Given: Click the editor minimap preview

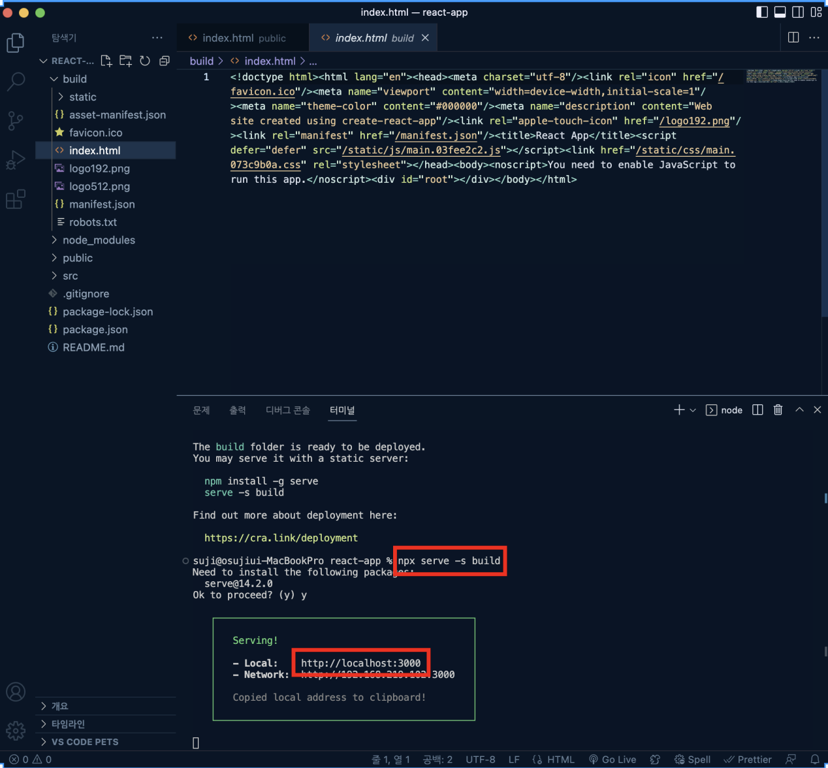Looking at the screenshot, I should [782, 76].
